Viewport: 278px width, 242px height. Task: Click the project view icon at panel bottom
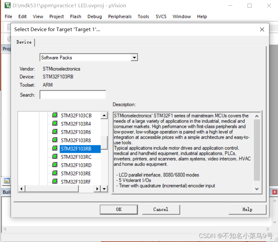coord(7,181)
